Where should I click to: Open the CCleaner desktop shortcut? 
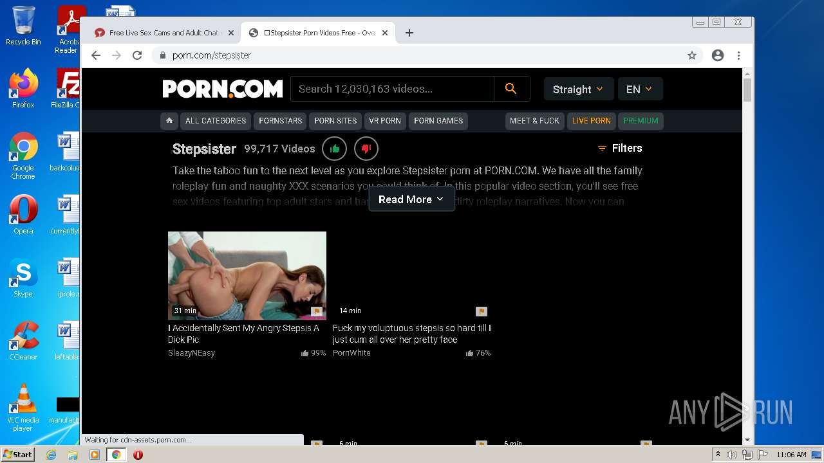pyautogui.click(x=23, y=341)
